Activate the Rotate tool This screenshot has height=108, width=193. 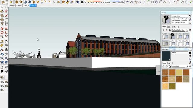2,33
